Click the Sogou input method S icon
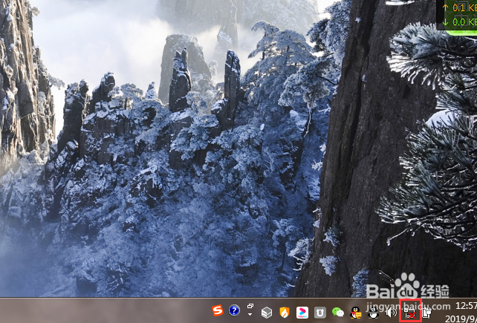Image resolution: width=477 pixels, height=323 pixels. (x=218, y=310)
